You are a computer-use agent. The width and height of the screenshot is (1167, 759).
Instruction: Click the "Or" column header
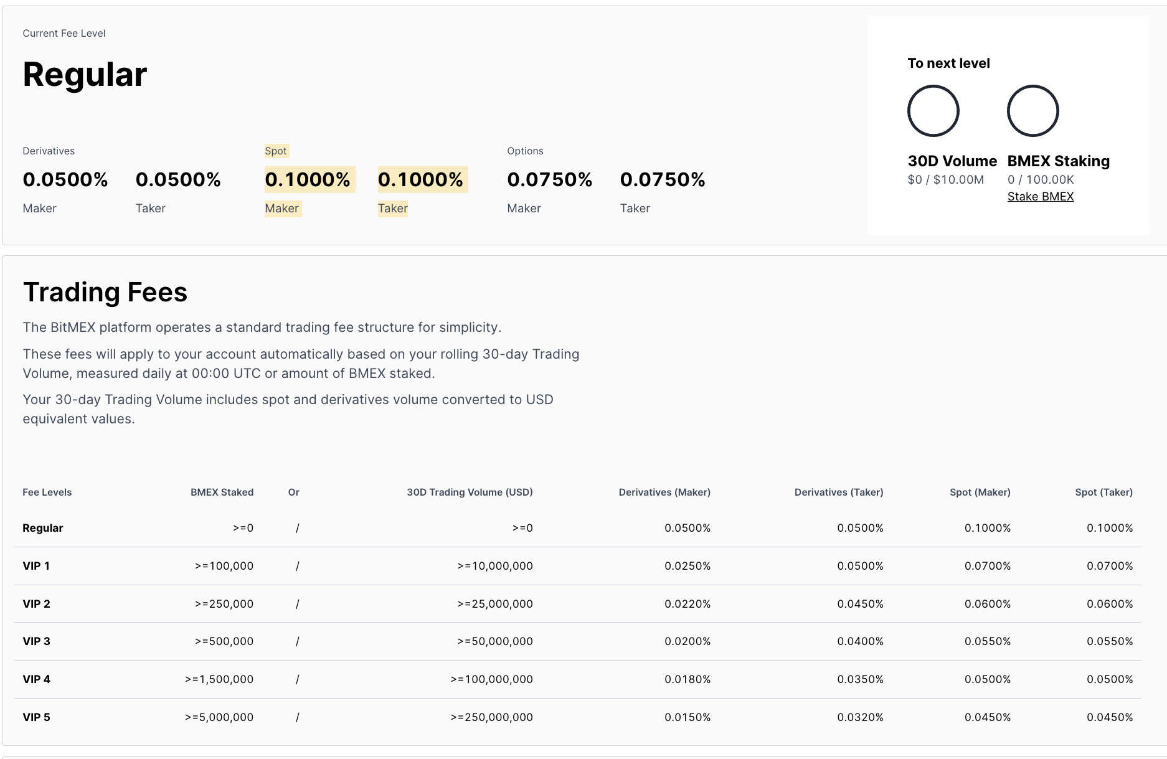click(x=294, y=492)
